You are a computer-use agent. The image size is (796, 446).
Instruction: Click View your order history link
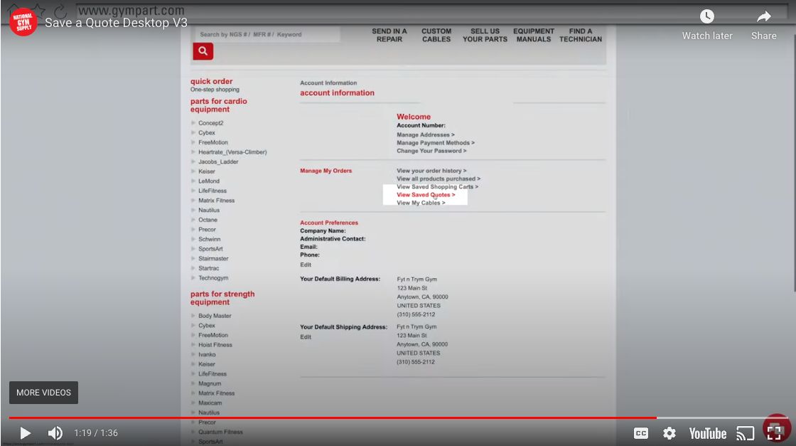pyautogui.click(x=431, y=171)
